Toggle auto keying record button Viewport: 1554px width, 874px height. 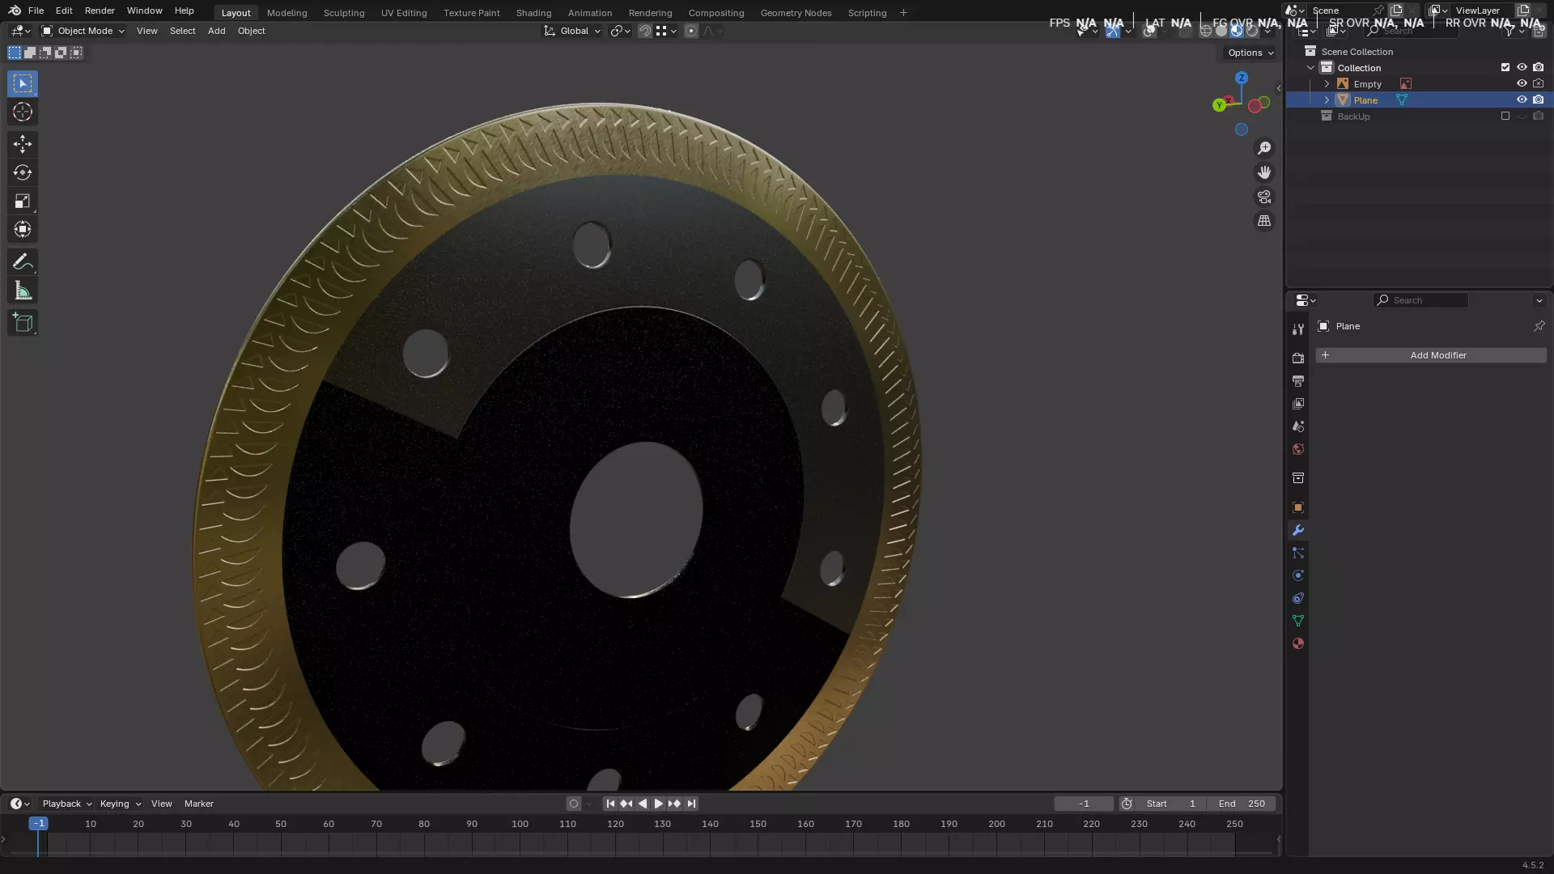(574, 804)
